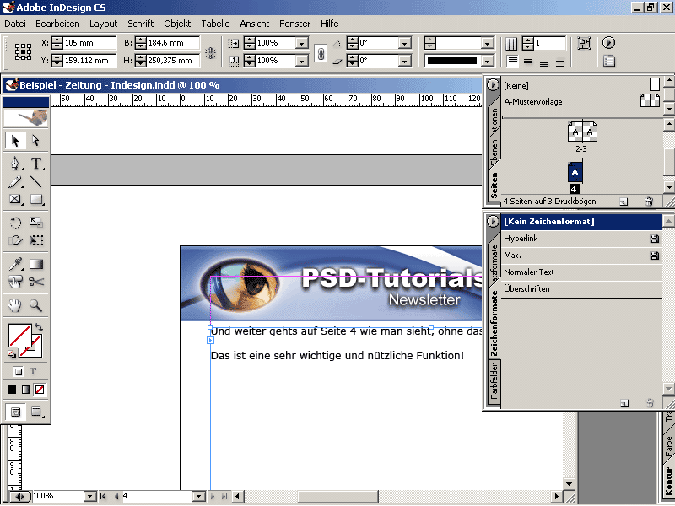
Task: Select the Hand tool
Action: pos(15,305)
